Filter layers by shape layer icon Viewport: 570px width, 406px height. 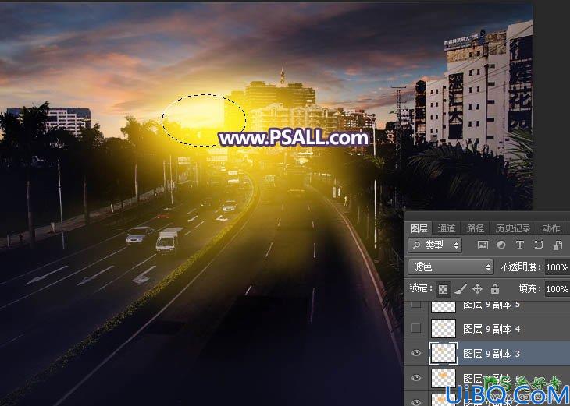(539, 245)
